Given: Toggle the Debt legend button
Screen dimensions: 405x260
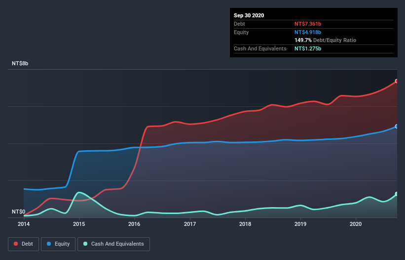Looking at the screenshot, I should pyautogui.click(x=23, y=244).
